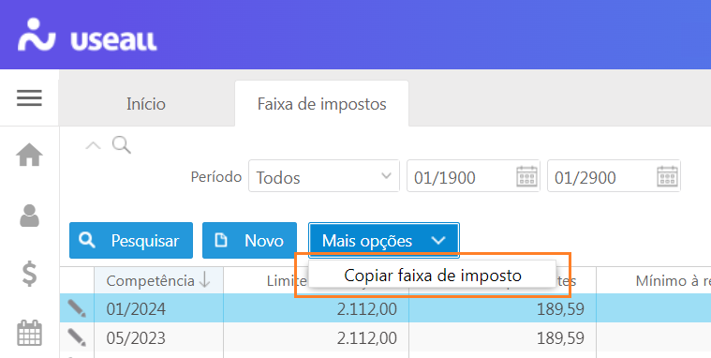Open the calendar sidebar icon
This screenshot has height=358, width=711.
tap(29, 333)
